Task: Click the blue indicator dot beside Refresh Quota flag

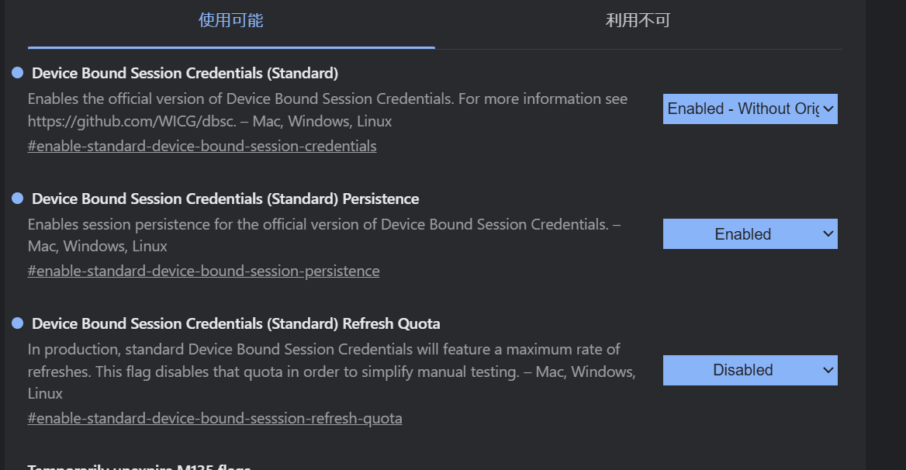Action: tap(18, 323)
